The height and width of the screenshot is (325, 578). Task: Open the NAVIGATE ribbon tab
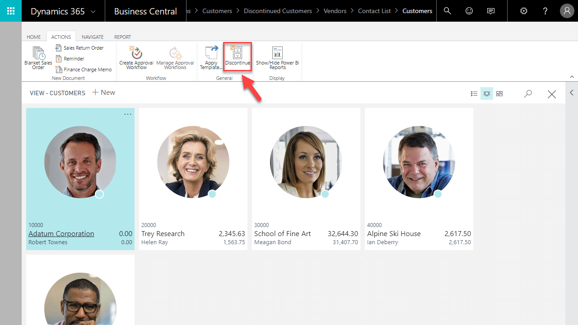pos(93,37)
